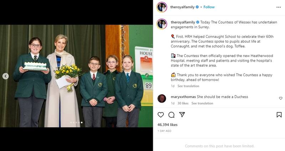This screenshot has width=285, height=151.
Task: Open the comment speech bubble icon
Action: pos(171,115)
